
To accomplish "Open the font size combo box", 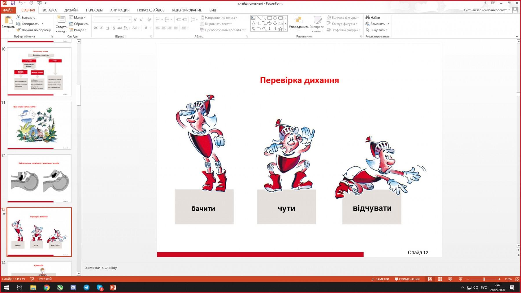I will click(126, 20).
